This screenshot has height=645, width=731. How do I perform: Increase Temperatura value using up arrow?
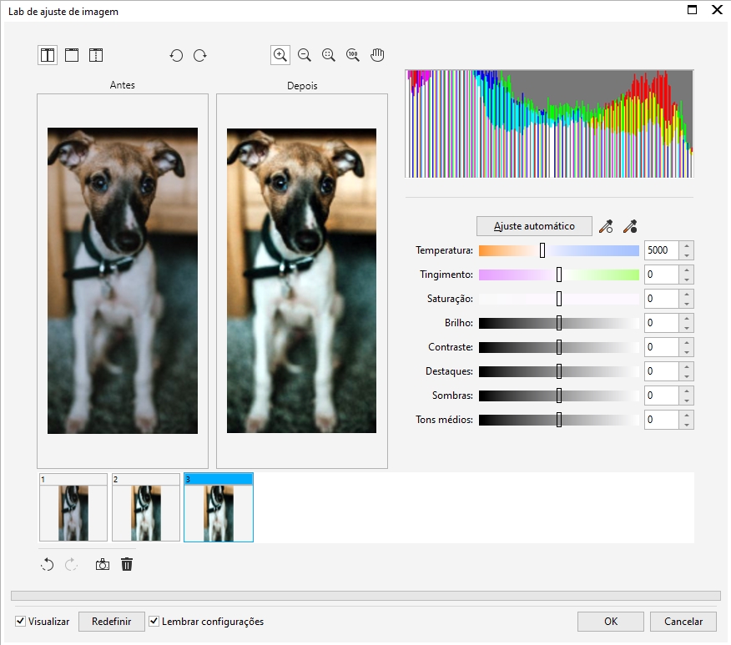click(686, 245)
